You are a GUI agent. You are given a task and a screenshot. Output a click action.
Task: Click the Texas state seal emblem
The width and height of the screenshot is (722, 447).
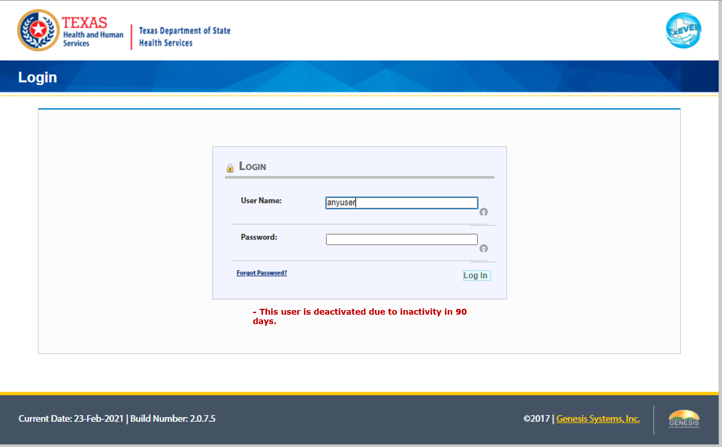click(38, 30)
